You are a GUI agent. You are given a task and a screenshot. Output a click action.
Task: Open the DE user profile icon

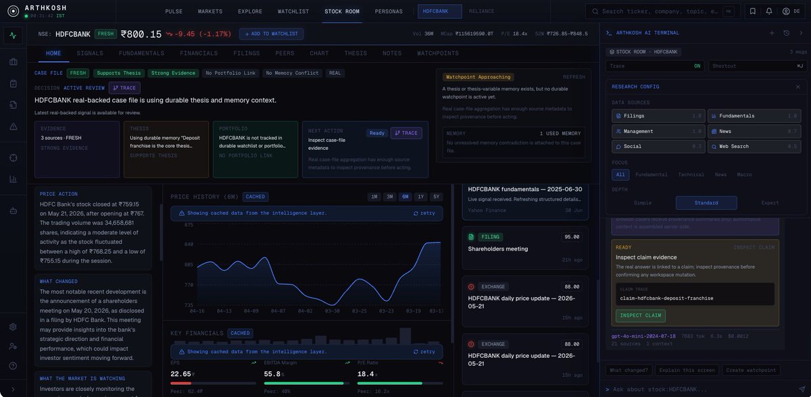[789, 11]
